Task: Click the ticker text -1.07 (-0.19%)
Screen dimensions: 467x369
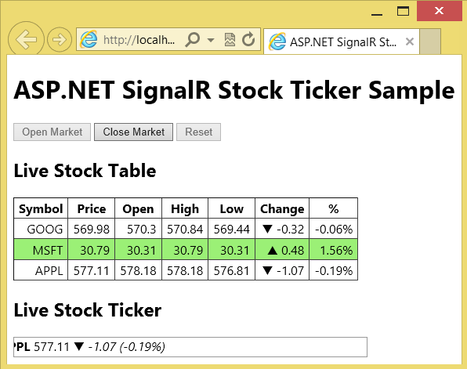Action: [x=127, y=347]
